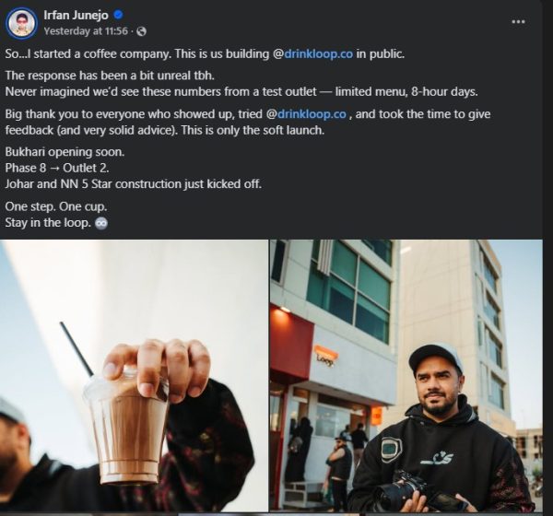Open the three-dot post options menu
This screenshot has width=553, height=516.
click(518, 22)
